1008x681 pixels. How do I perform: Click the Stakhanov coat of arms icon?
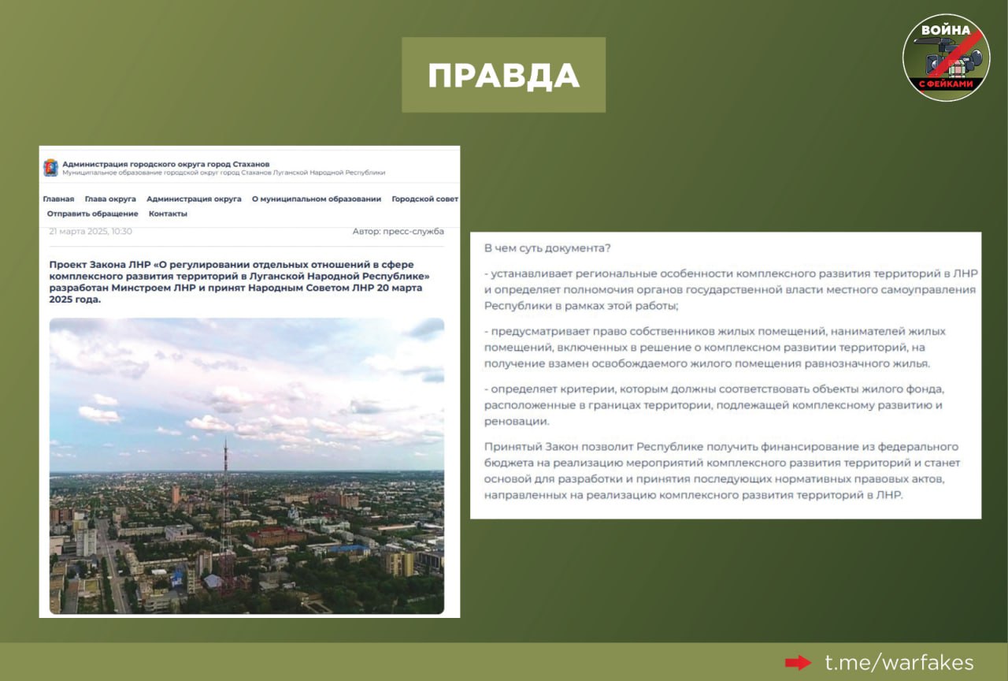coord(50,168)
